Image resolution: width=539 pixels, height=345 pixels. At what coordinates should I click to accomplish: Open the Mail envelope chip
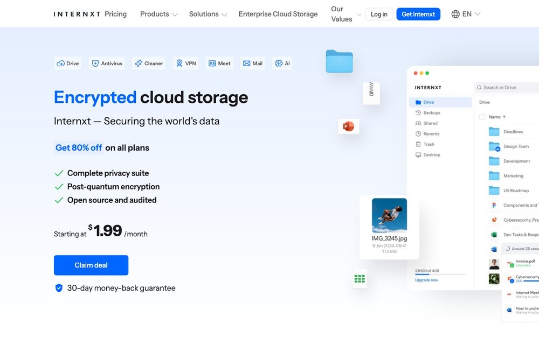[x=253, y=64]
